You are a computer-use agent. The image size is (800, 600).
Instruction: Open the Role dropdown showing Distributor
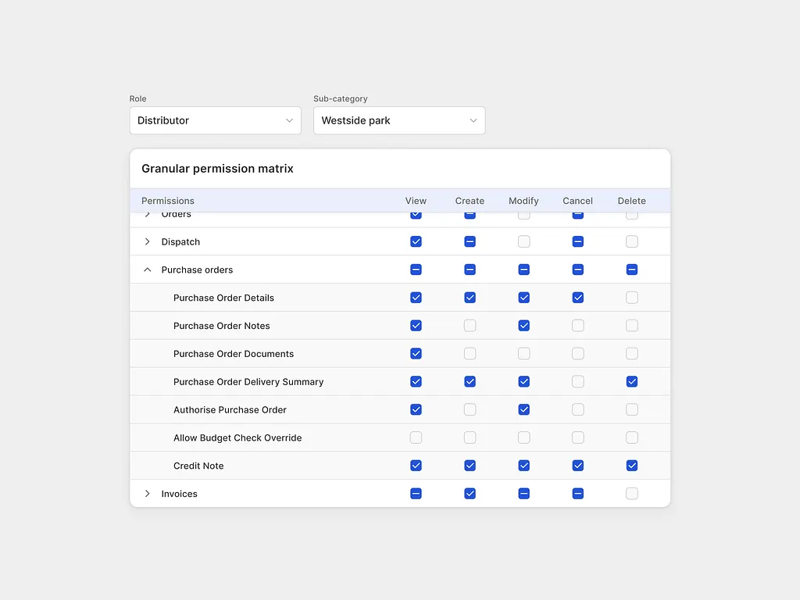click(215, 120)
